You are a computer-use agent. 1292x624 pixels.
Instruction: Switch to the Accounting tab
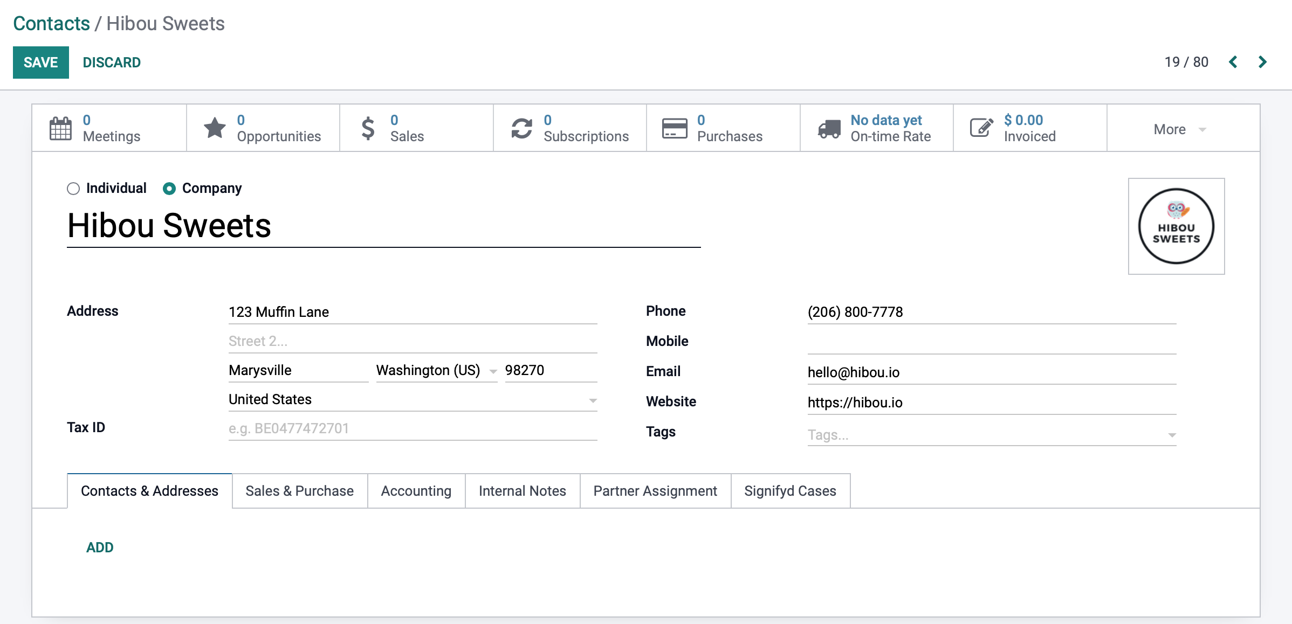pyautogui.click(x=415, y=491)
